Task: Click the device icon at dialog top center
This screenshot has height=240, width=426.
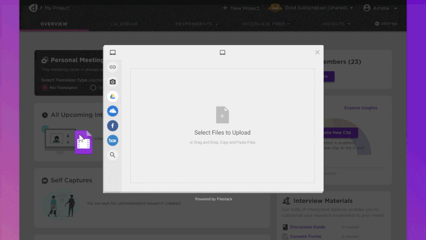Action: coord(222,52)
